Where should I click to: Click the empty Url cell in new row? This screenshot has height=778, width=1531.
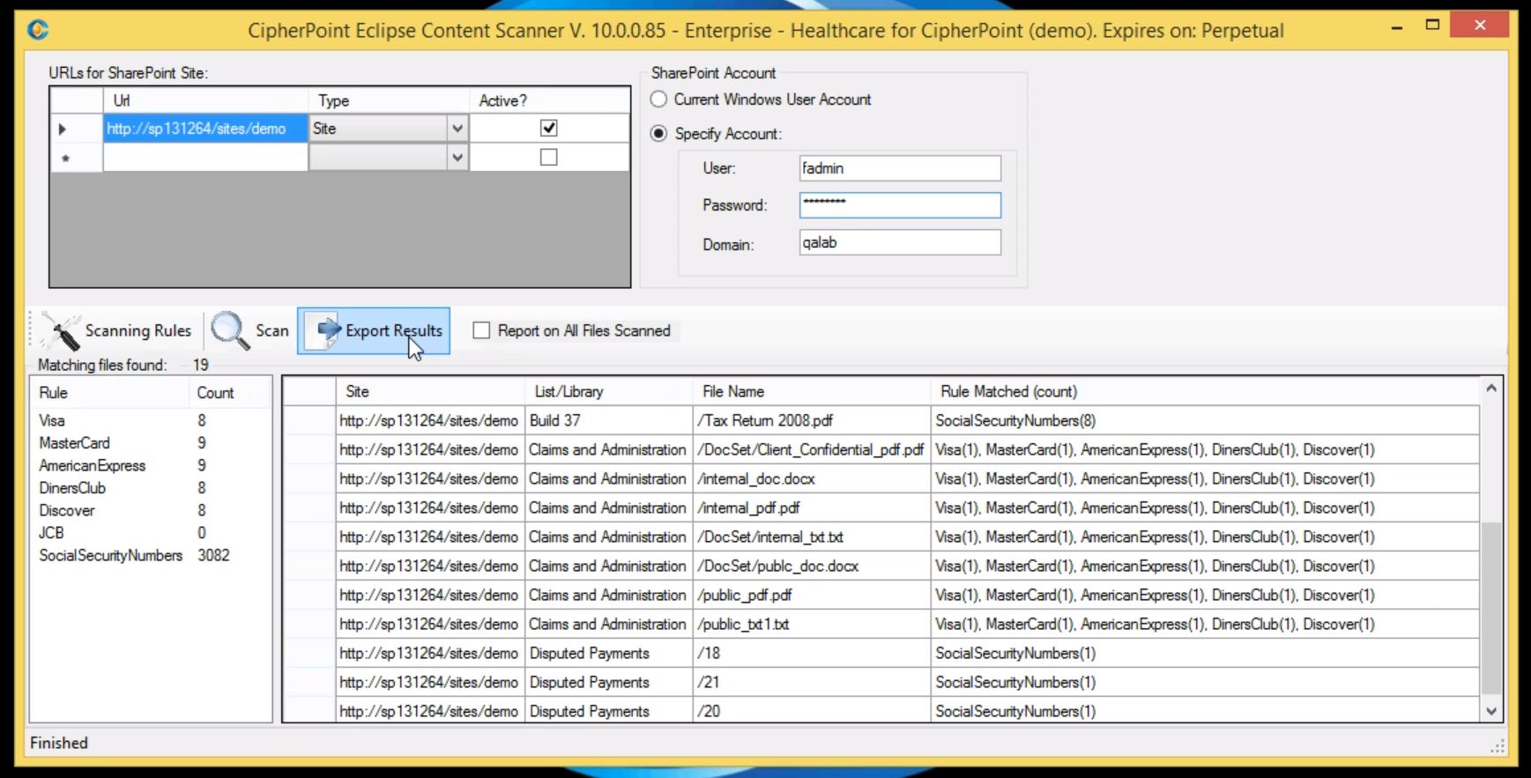point(205,158)
